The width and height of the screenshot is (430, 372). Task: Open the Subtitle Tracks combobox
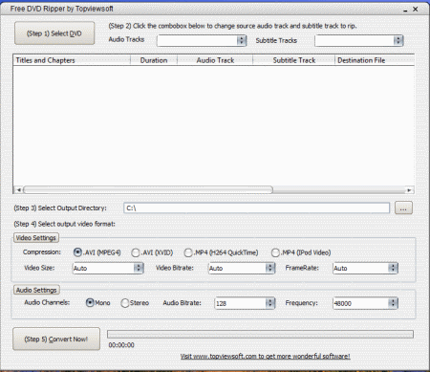point(359,40)
